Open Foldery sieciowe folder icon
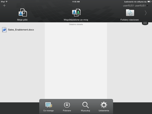 coord(130,13)
